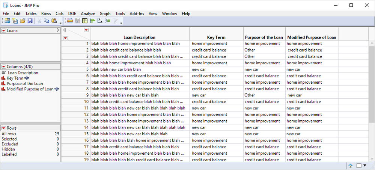Click the Data Table icon with orange rows

click(70, 21)
